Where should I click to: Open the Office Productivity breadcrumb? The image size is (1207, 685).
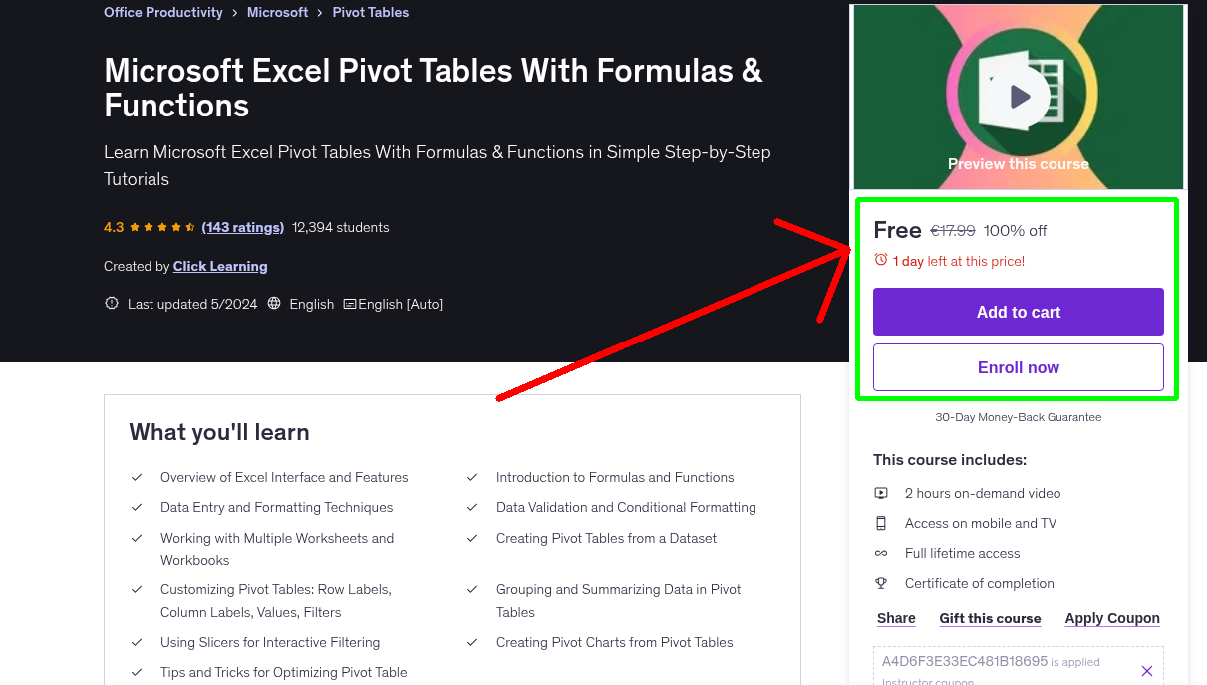(162, 12)
